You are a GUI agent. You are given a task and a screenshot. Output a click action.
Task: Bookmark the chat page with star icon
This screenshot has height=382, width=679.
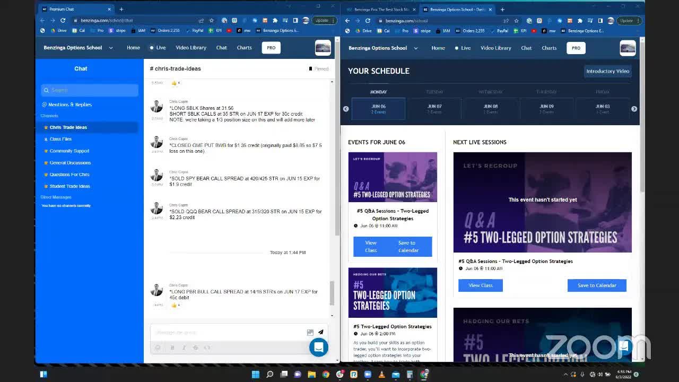[211, 20]
